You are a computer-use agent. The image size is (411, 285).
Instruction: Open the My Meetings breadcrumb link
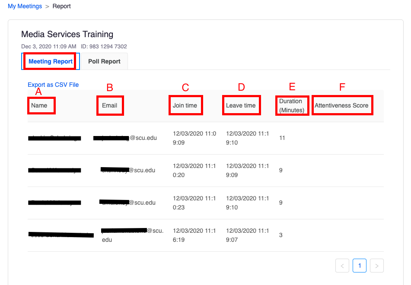pos(25,6)
